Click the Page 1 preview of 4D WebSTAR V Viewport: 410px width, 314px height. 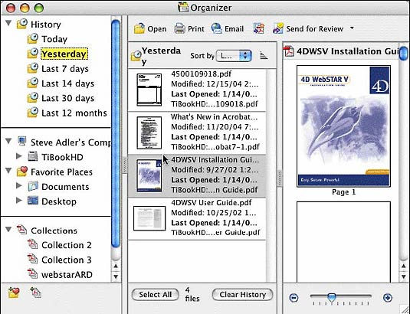tap(344, 126)
